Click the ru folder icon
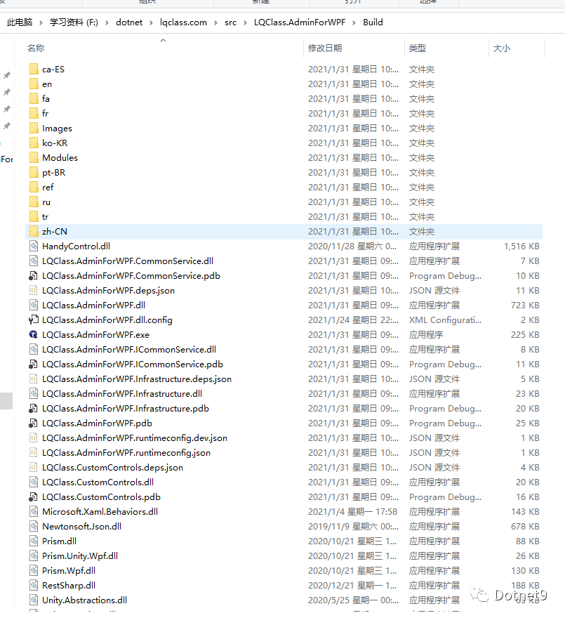This screenshot has width=565, height=618. point(34,202)
